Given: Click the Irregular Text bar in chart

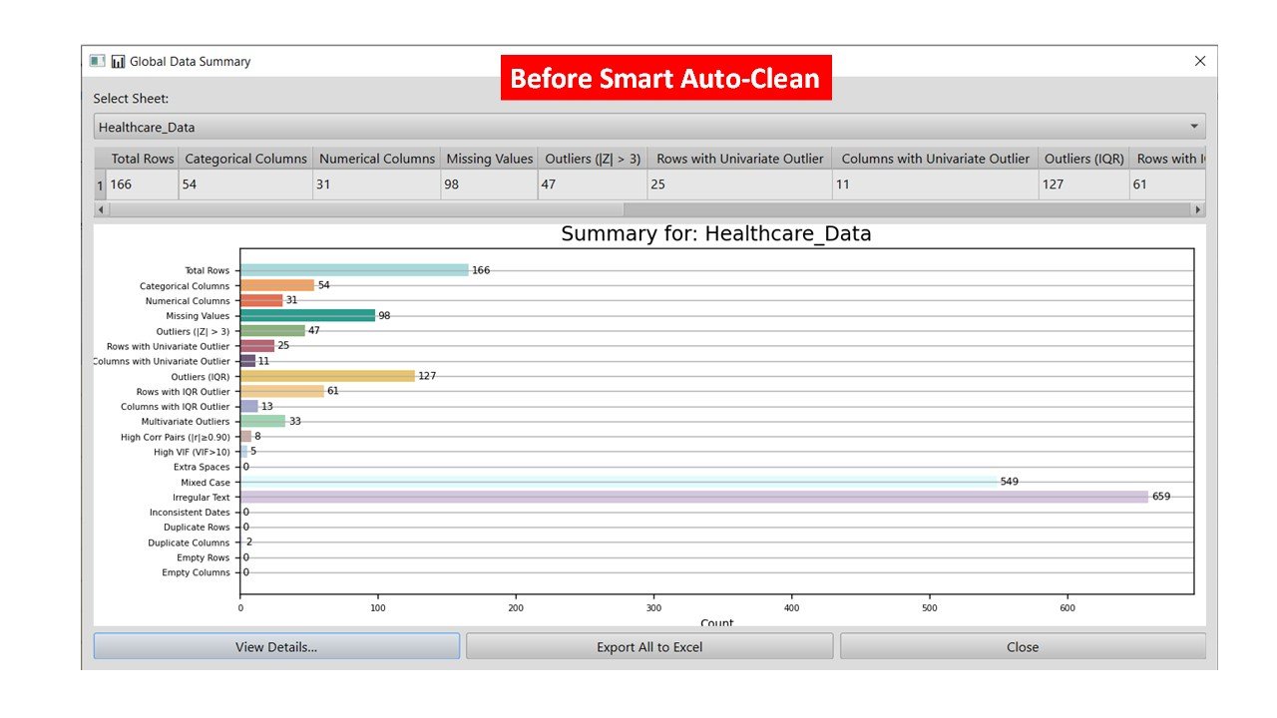Looking at the screenshot, I should tap(693, 497).
